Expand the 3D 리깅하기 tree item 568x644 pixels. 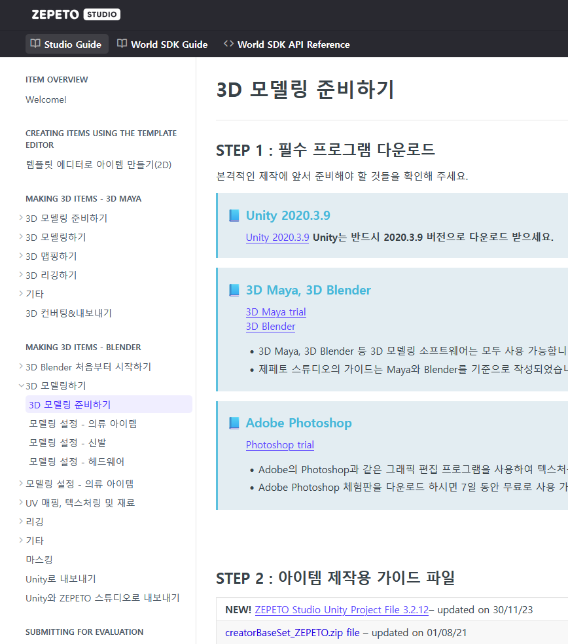[x=21, y=274]
